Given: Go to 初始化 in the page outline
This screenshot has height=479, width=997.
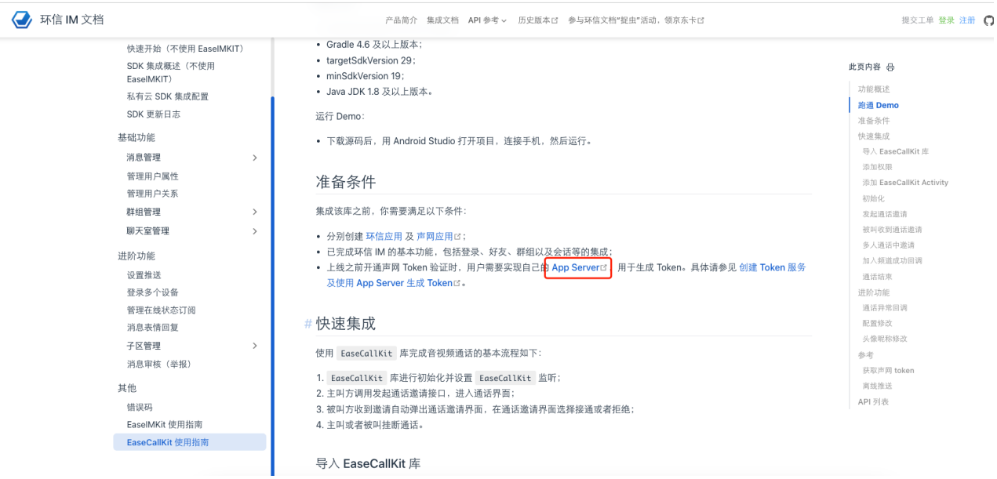Looking at the screenshot, I should tap(874, 198).
